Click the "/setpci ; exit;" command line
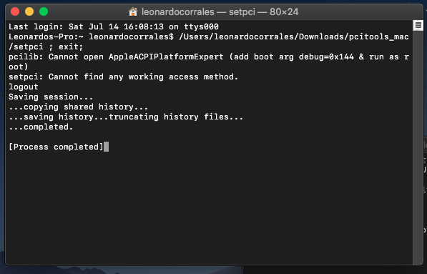427x274 pixels. point(46,47)
